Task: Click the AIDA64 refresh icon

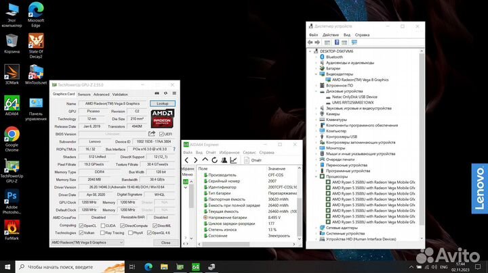Action: click(x=214, y=160)
